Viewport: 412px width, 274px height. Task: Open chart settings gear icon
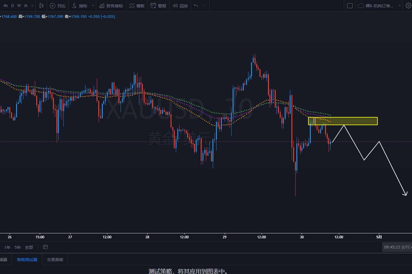[x=408, y=6]
